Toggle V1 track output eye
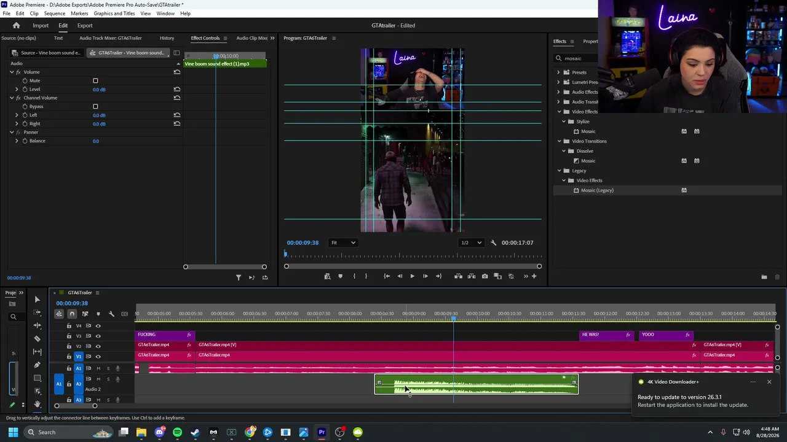787x442 pixels. pyautogui.click(x=98, y=357)
